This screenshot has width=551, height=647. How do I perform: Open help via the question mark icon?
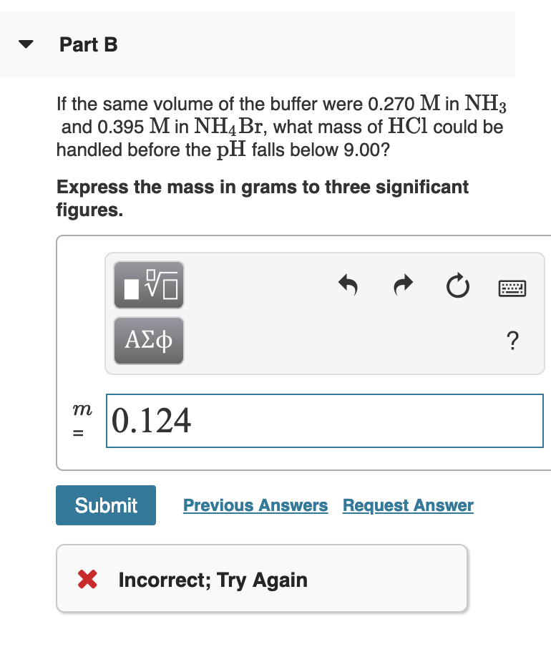pos(512,342)
